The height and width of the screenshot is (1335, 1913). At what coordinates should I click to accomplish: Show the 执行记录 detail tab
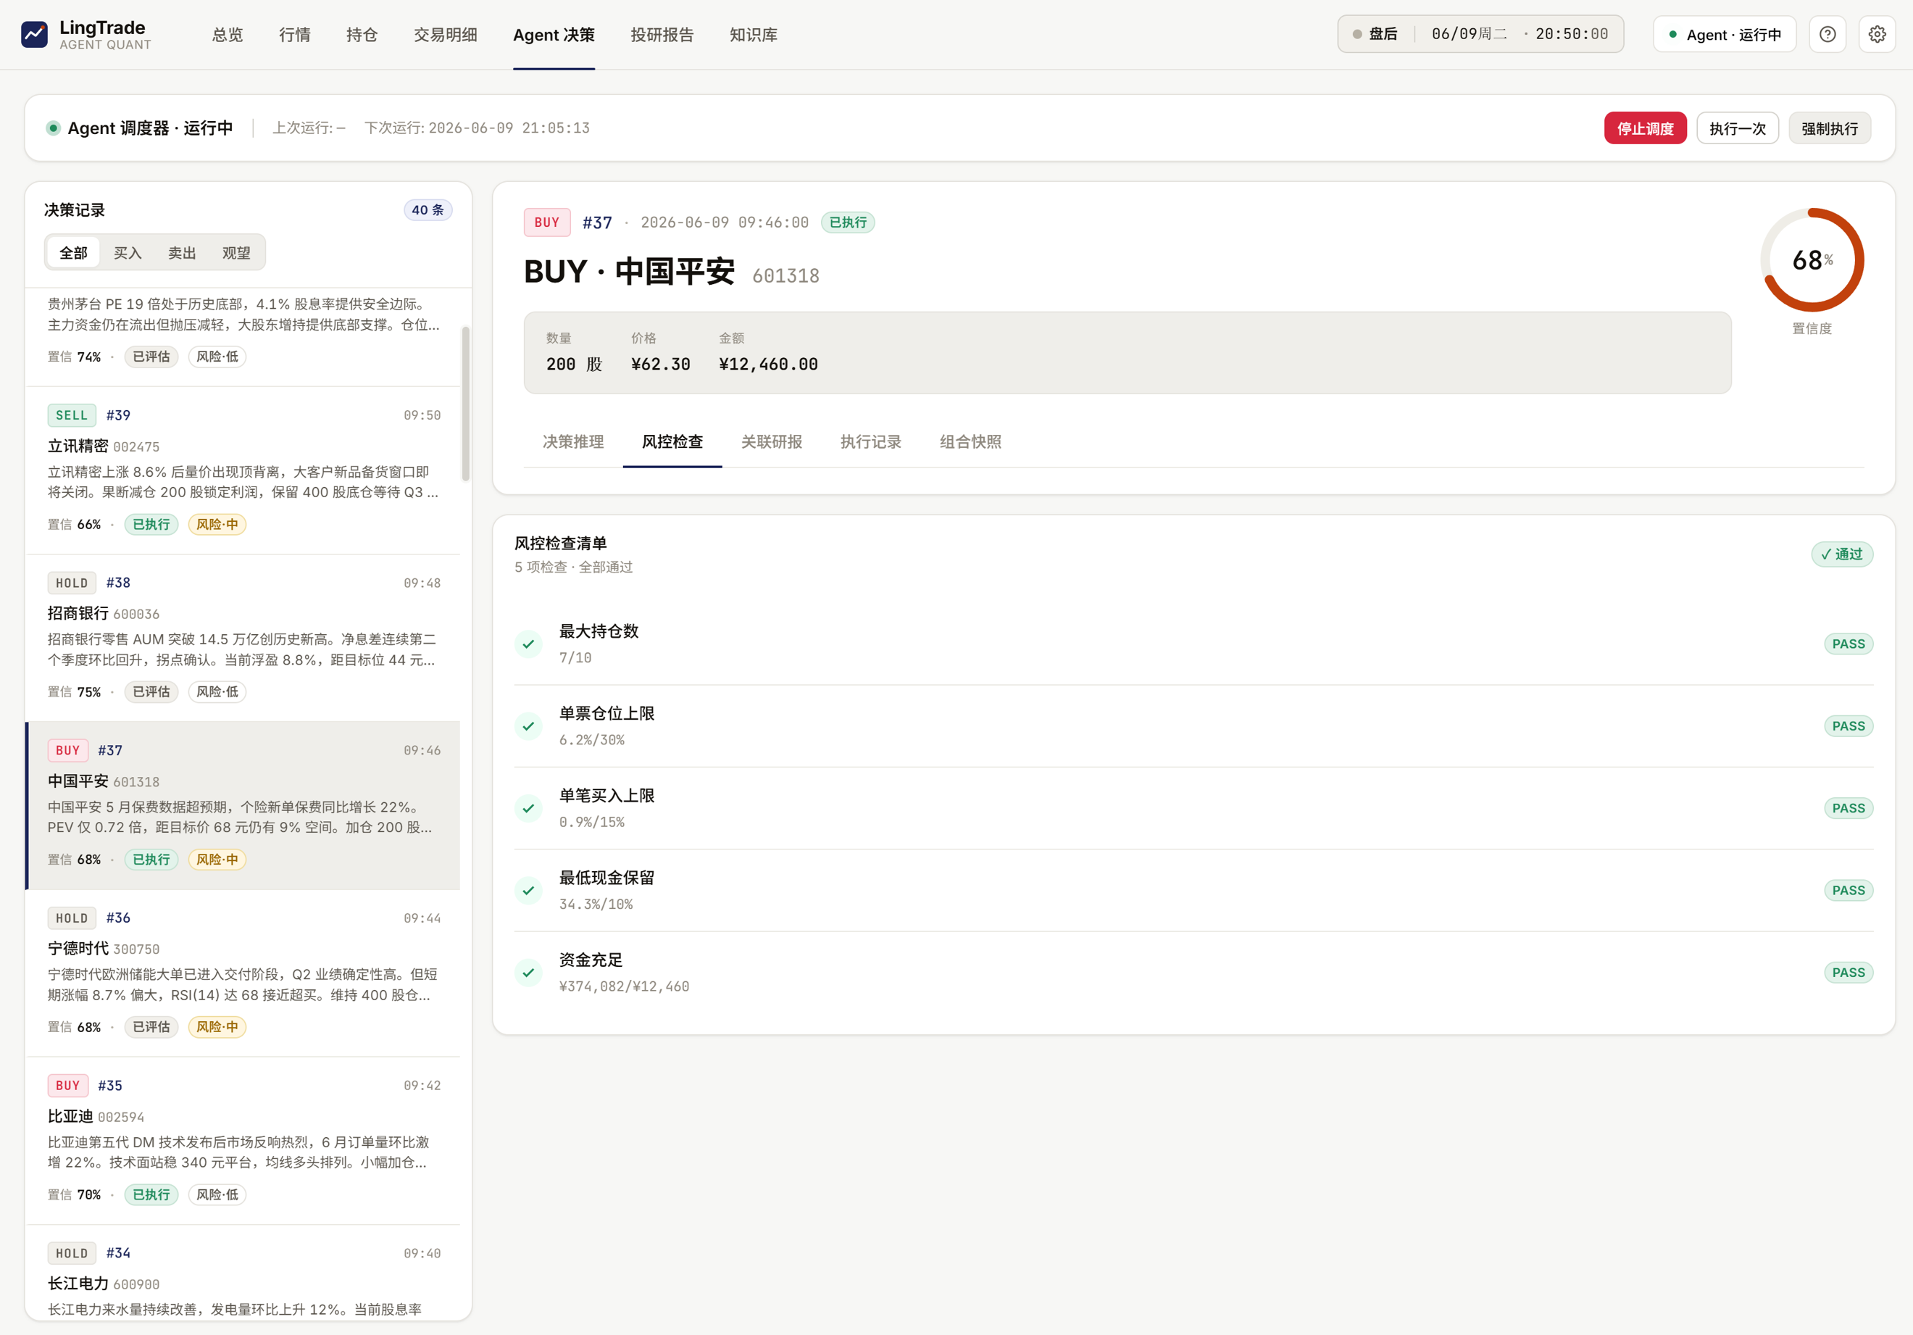tap(871, 441)
